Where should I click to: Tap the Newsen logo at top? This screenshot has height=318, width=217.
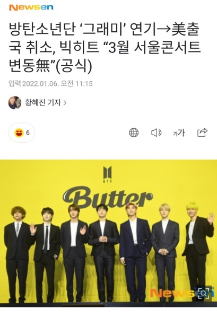(x=31, y=7)
